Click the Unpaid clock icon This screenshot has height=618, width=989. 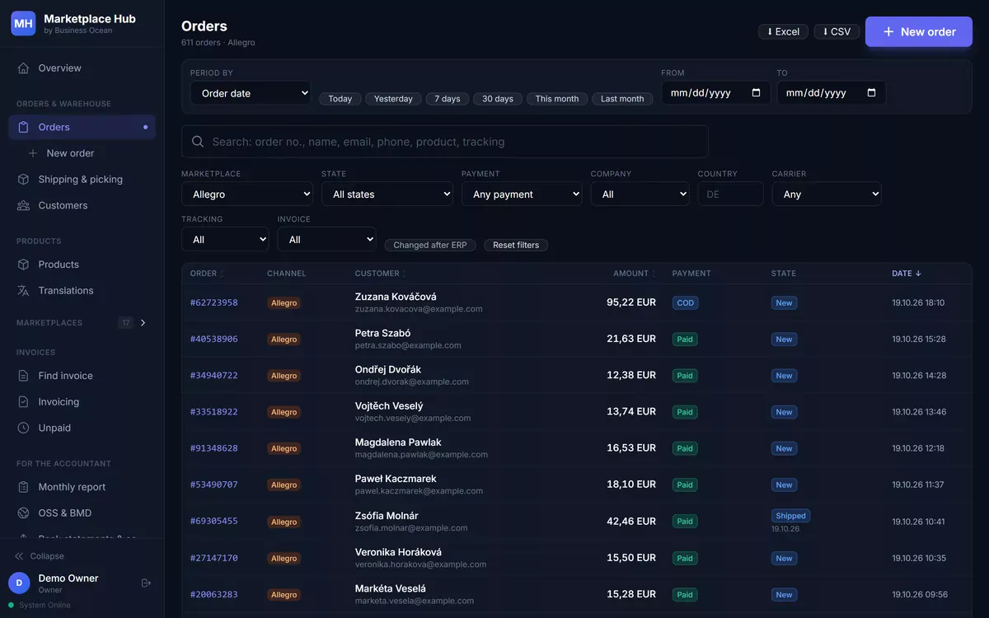click(23, 428)
